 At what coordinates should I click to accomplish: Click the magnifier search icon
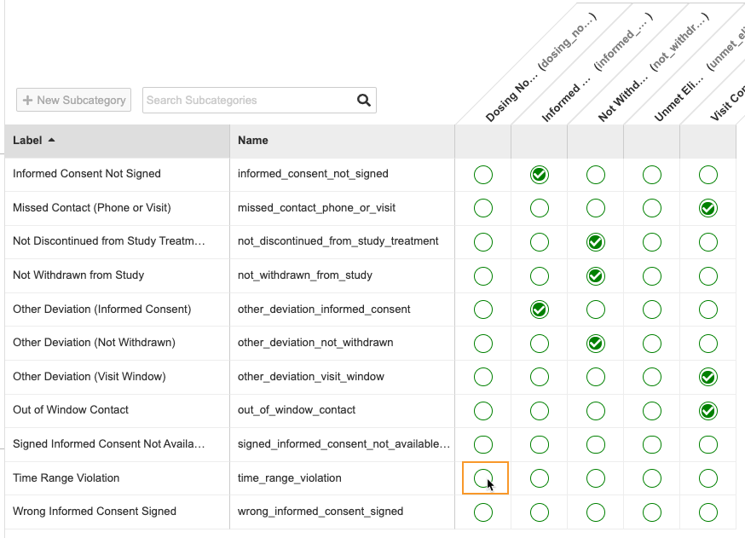pos(364,101)
